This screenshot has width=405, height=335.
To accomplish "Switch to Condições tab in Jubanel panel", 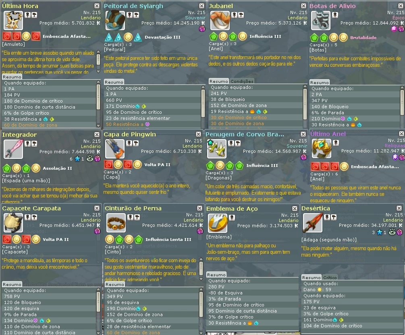I will pyautogui.click(x=242, y=81).
